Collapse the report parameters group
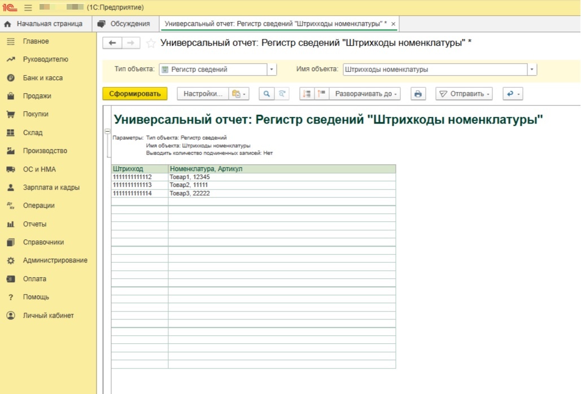This screenshot has height=394, width=581. pos(107,132)
